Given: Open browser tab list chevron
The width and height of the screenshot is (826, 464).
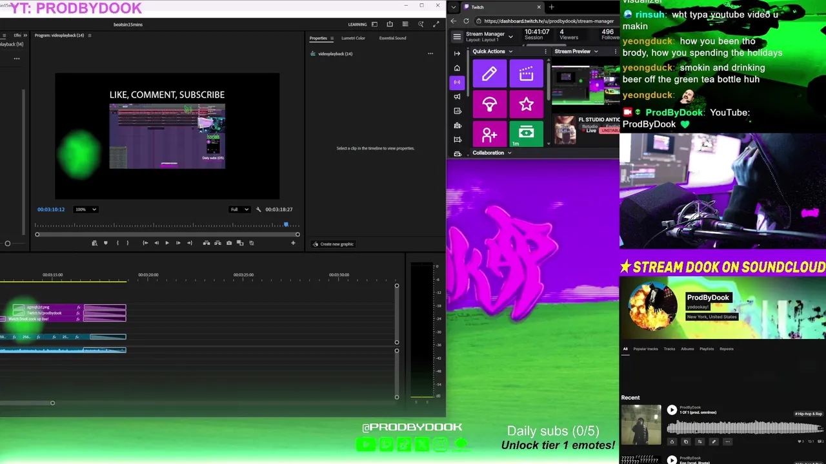Looking at the screenshot, I should pyautogui.click(x=454, y=7).
